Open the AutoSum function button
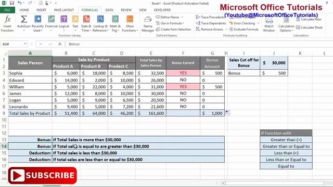The image size is (333, 187). (24, 23)
